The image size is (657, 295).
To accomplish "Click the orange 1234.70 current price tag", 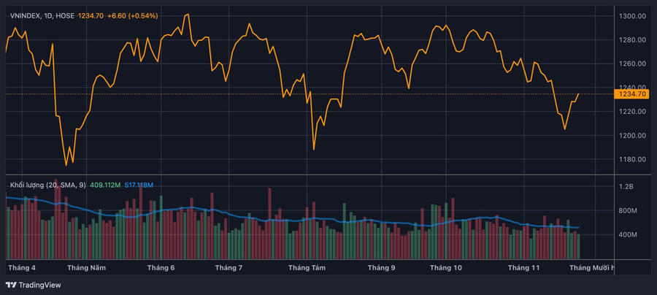I will (632, 94).
